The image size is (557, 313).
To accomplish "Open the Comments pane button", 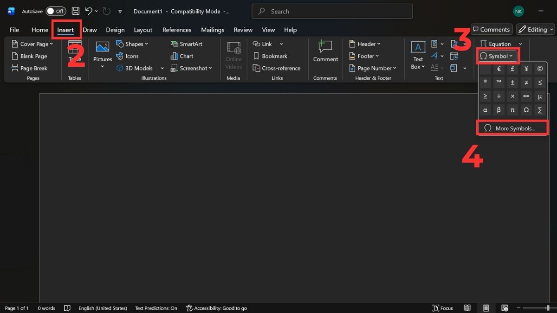I will [491, 30].
